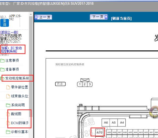Click the A4 terminal cell

(122, 123)
